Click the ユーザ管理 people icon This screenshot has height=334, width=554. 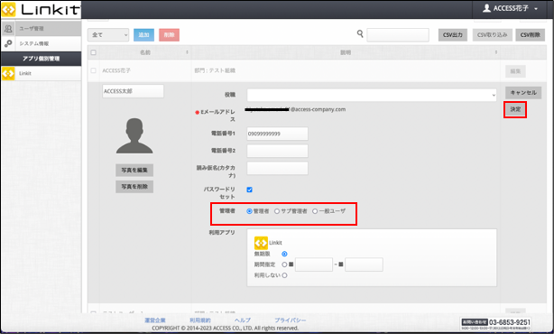(8, 28)
